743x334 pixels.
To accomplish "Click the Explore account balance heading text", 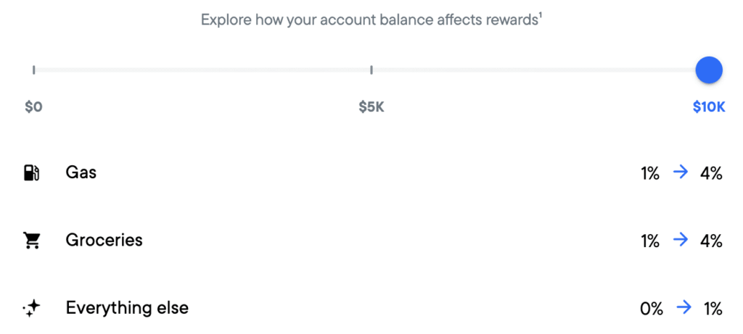I will [x=369, y=20].
